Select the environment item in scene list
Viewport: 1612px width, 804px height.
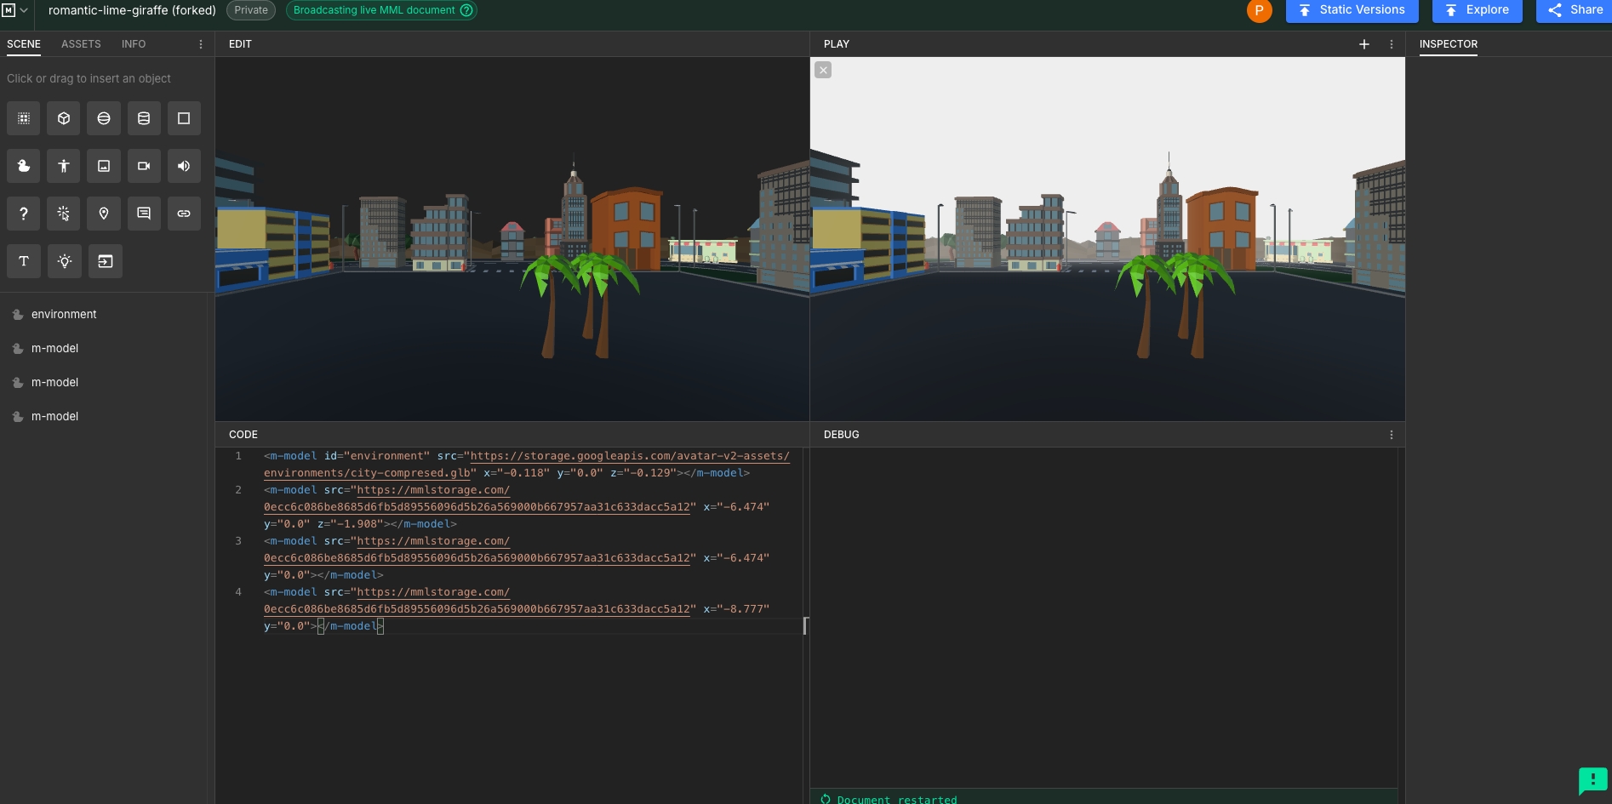pyautogui.click(x=64, y=314)
